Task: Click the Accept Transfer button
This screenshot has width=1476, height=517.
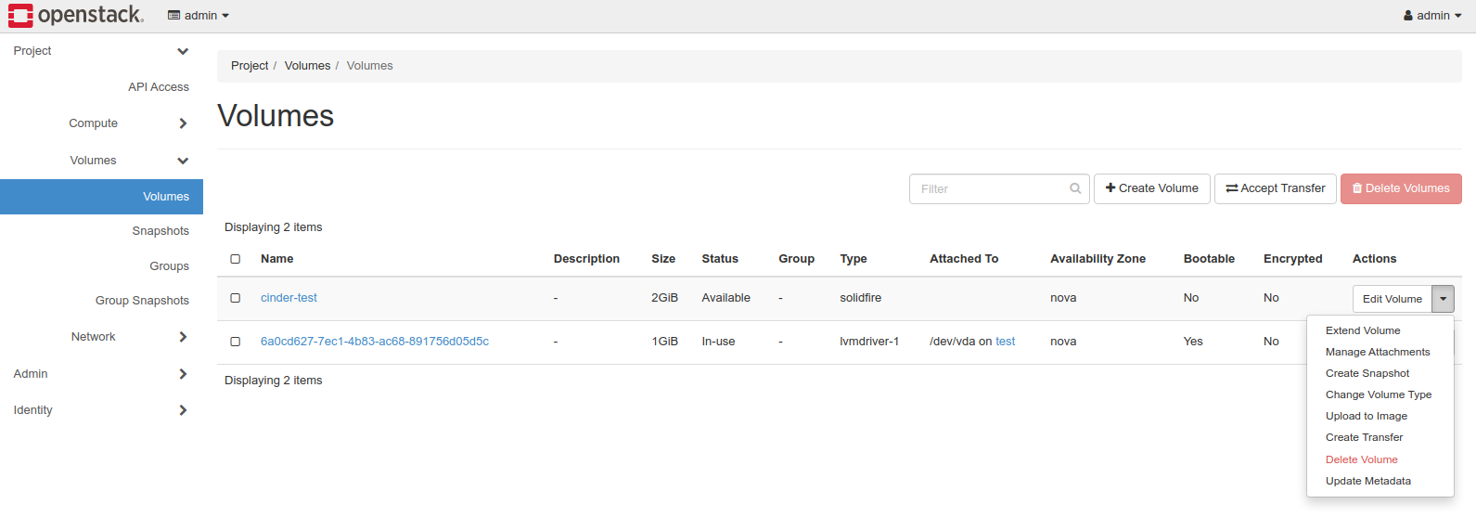Action: click(1276, 188)
